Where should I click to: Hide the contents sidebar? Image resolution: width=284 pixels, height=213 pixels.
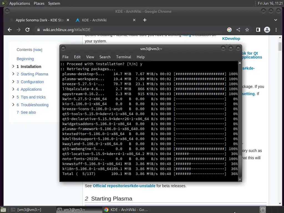(x=38, y=50)
